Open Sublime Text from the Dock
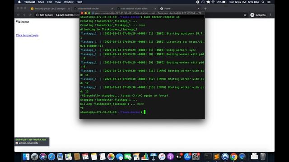Image resolution: width=289 pixels, height=162 pixels. 217,157
